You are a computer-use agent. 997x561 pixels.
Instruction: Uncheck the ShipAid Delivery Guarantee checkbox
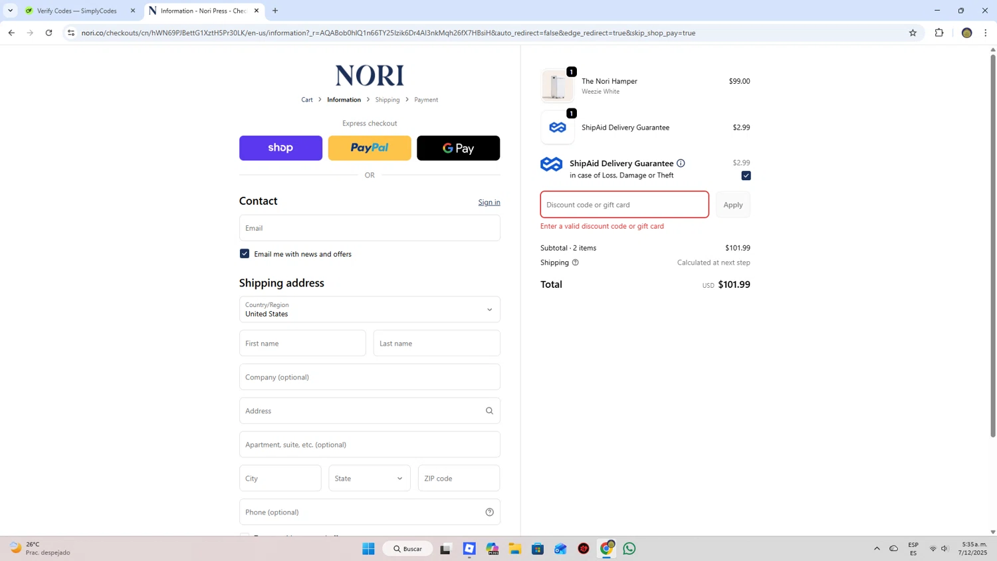click(746, 175)
